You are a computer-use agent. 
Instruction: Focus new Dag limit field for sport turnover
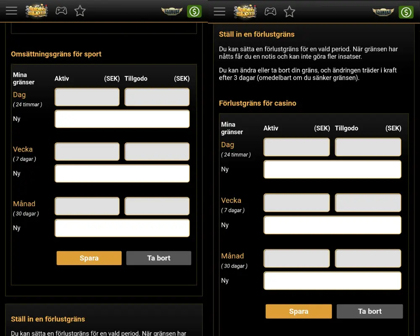(x=122, y=119)
